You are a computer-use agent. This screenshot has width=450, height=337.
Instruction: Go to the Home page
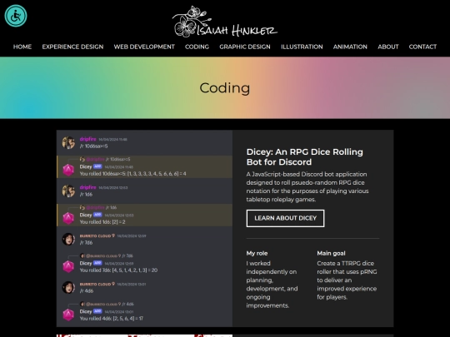[22, 47]
